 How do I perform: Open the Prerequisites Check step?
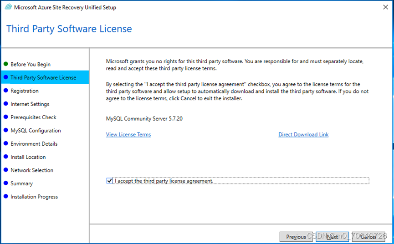(x=33, y=117)
